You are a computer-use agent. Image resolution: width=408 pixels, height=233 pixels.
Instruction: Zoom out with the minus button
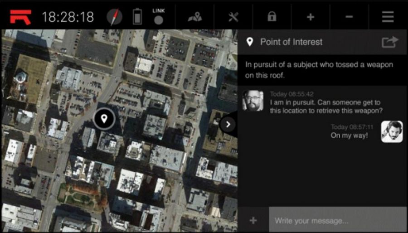[349, 17]
